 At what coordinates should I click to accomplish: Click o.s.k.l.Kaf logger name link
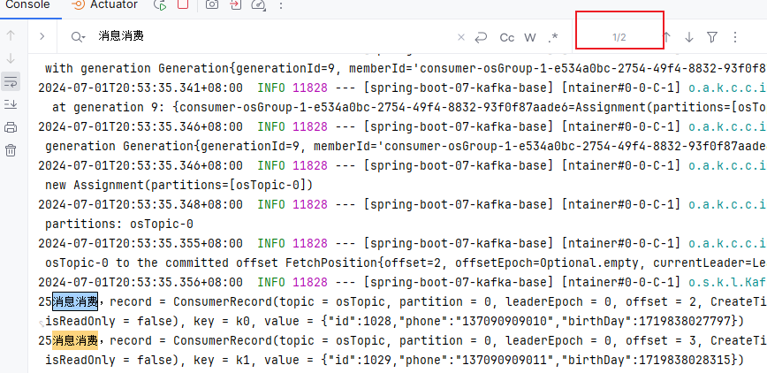point(727,283)
